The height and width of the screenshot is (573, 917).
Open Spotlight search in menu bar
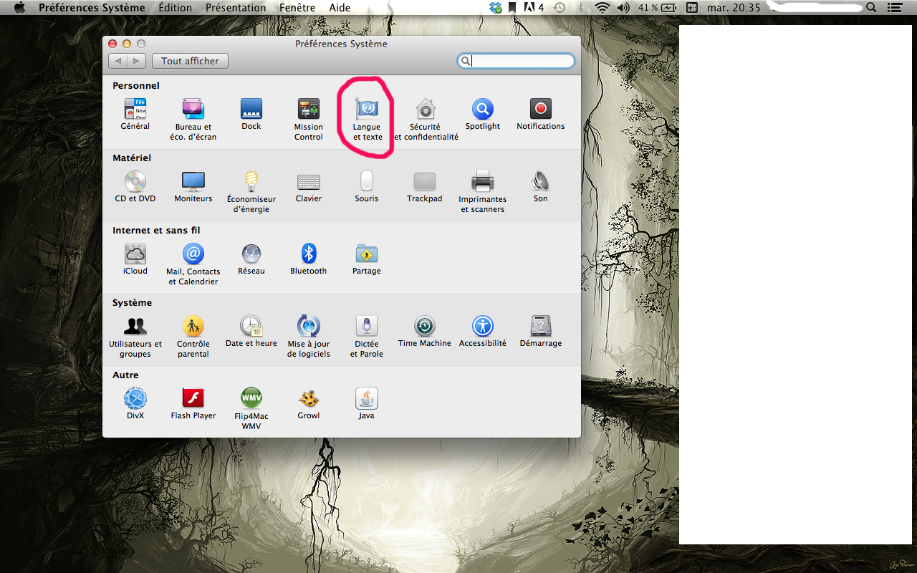click(871, 8)
